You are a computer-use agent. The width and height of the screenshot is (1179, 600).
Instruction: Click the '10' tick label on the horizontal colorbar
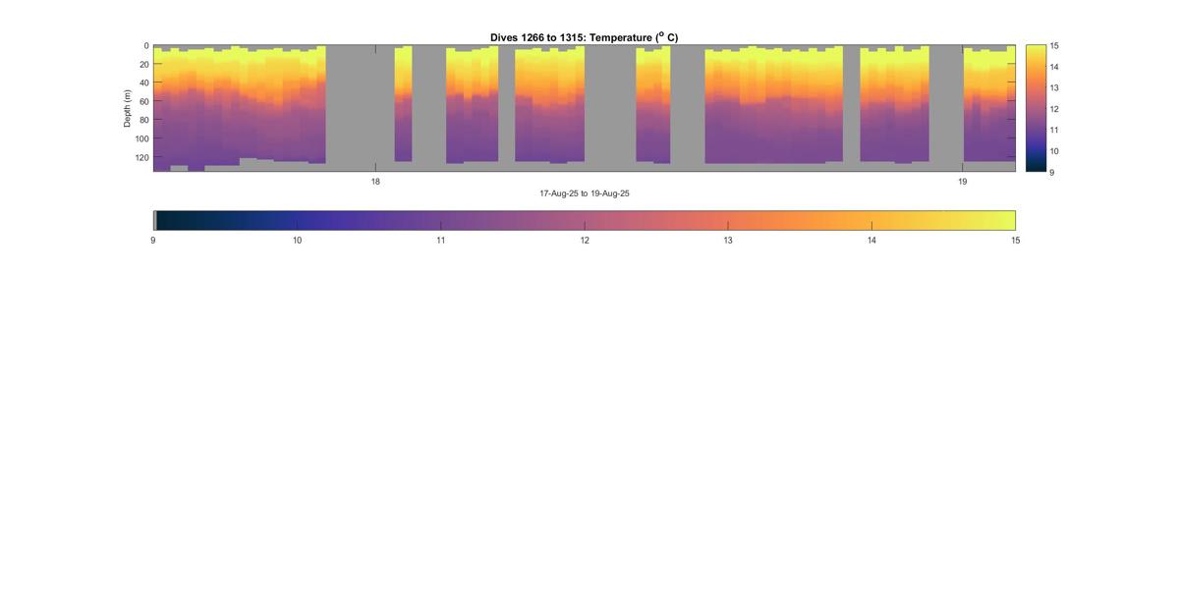pos(297,241)
